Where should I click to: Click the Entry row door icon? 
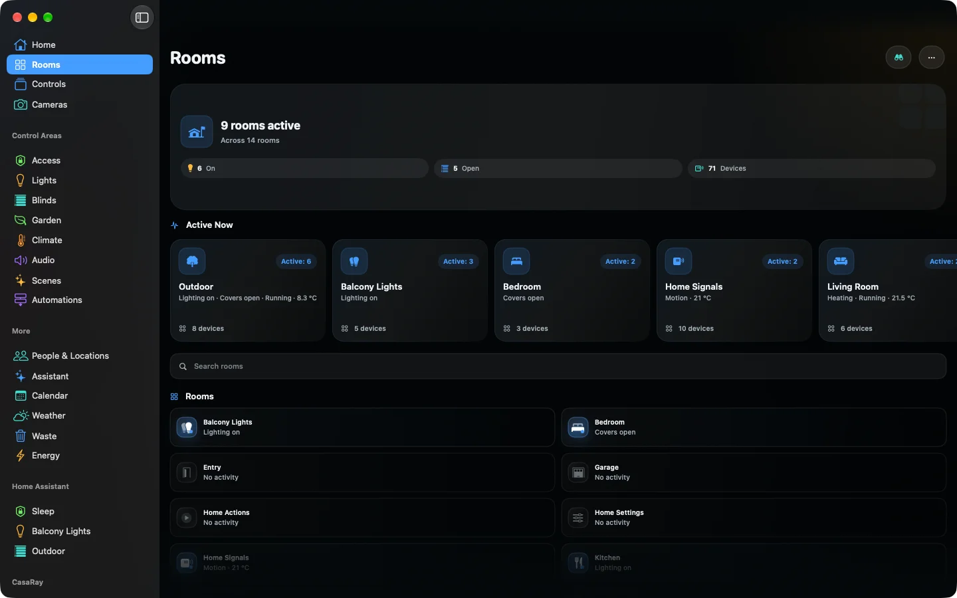coord(187,472)
